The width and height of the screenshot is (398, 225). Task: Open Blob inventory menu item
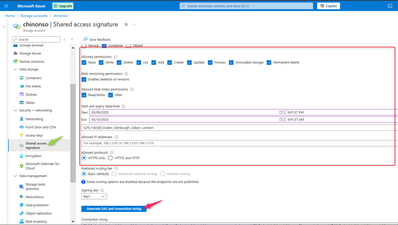point(36,221)
